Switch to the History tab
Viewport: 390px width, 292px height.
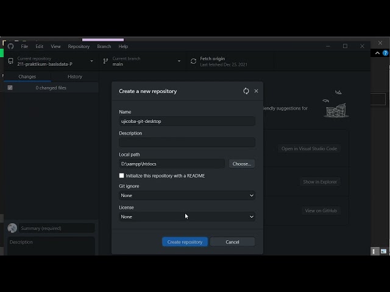tap(75, 77)
